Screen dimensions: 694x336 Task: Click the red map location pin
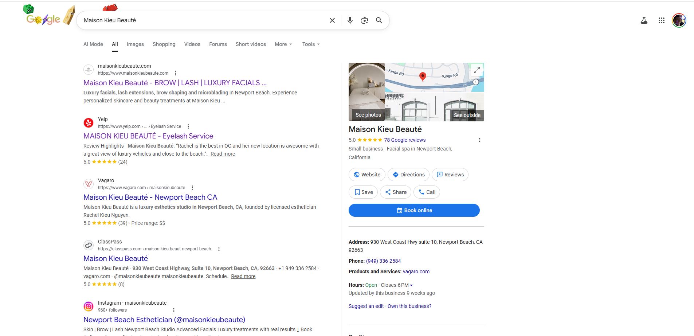[423, 77]
